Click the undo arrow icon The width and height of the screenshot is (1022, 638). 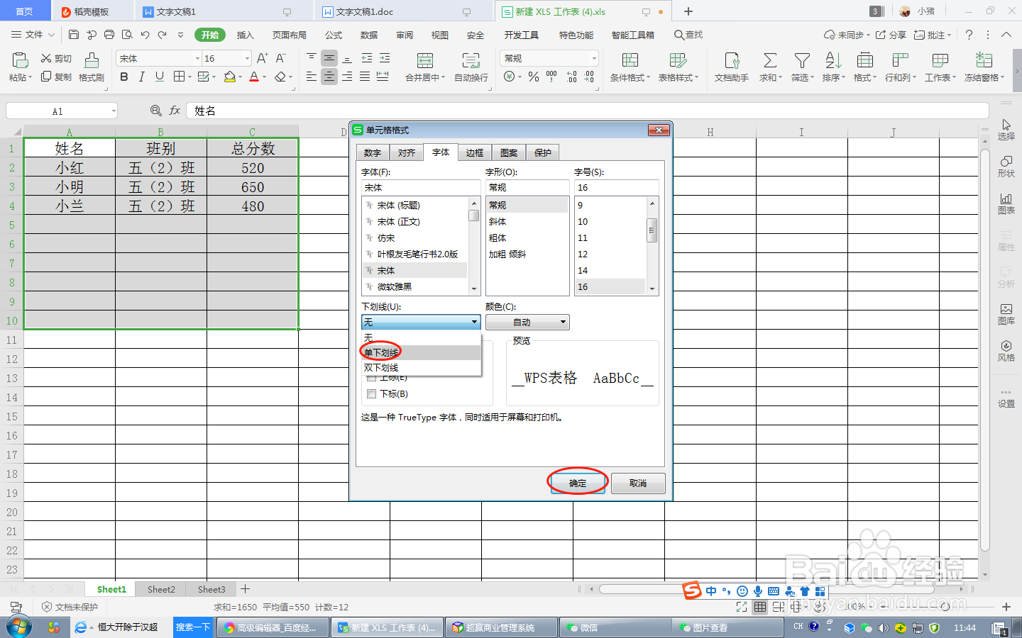click(x=145, y=35)
